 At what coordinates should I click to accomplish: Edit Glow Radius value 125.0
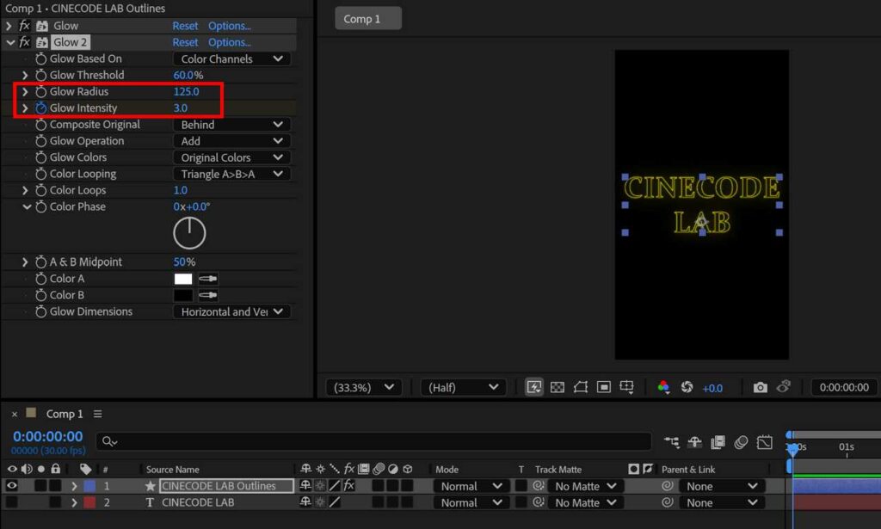coord(186,91)
